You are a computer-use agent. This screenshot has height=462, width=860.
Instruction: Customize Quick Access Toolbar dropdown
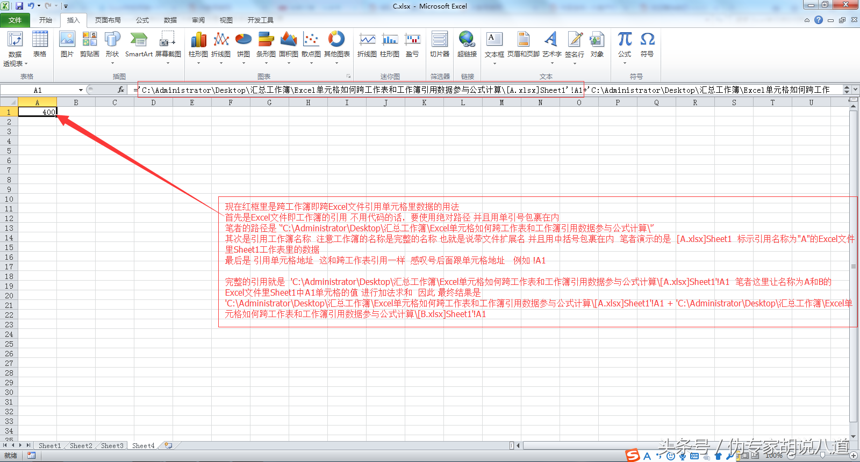[x=66, y=6]
